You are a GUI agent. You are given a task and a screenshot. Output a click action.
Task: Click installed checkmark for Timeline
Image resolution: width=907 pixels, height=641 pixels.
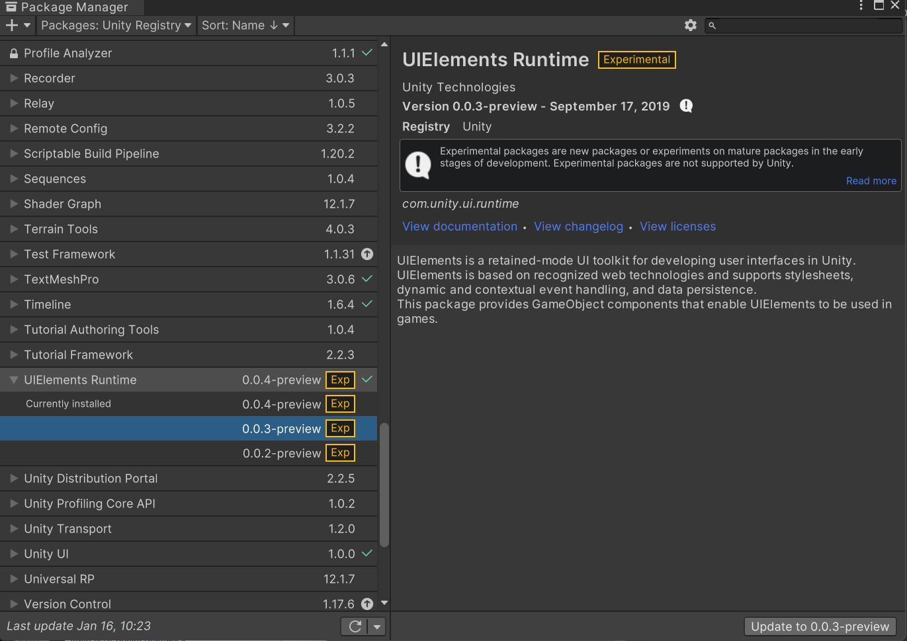click(367, 304)
